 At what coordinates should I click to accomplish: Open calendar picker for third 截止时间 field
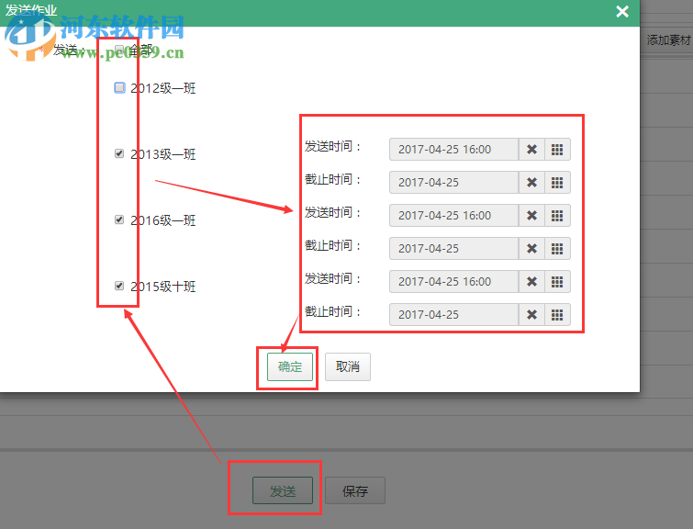557,314
